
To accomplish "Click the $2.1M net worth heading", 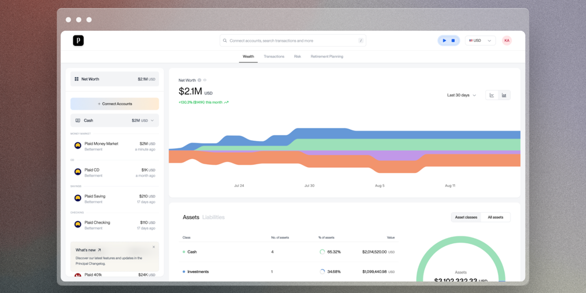I will pos(190,91).
